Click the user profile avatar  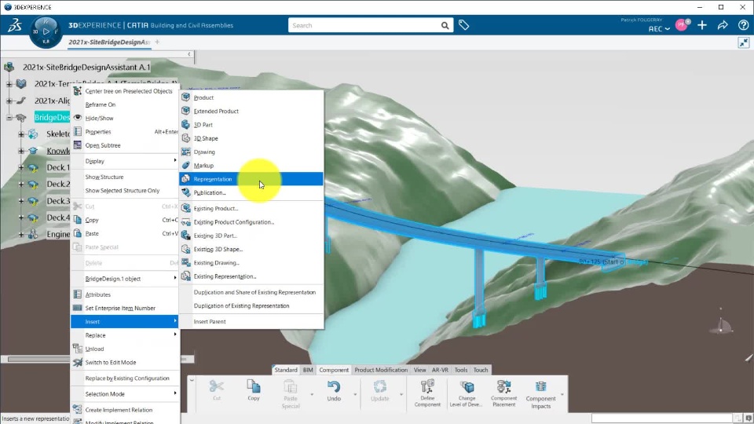pos(682,24)
